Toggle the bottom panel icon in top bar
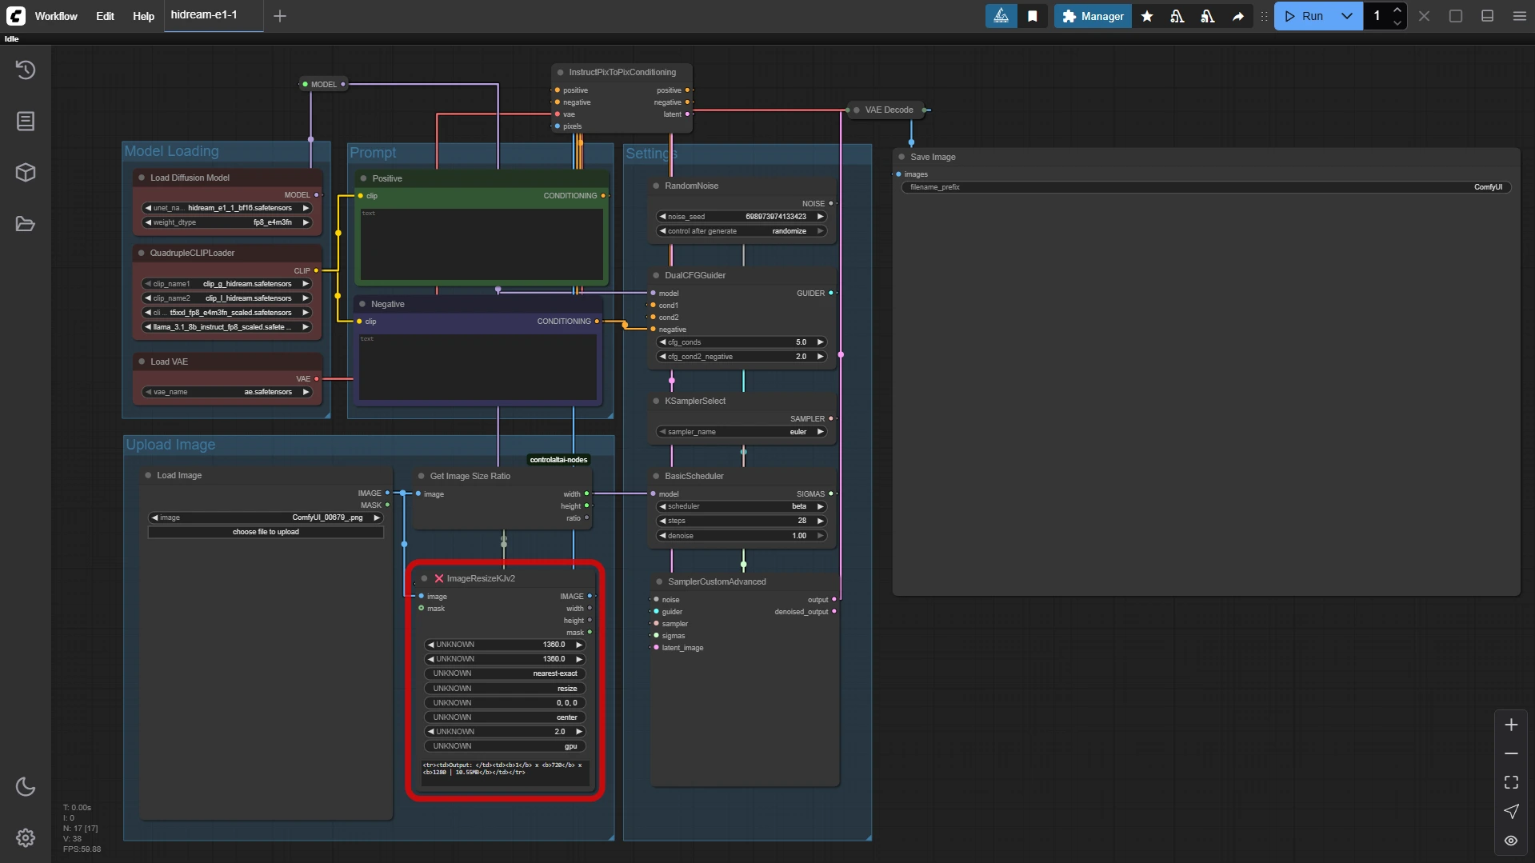This screenshot has height=863, width=1535. coord(1487,16)
